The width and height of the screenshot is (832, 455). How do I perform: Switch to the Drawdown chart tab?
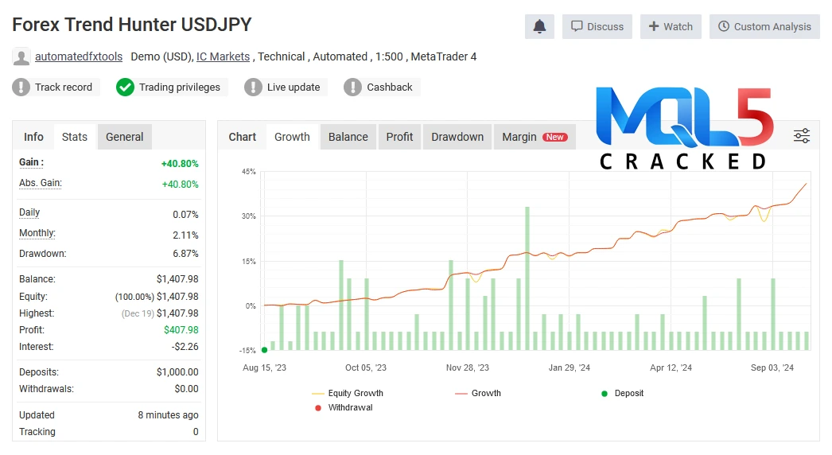(x=457, y=137)
